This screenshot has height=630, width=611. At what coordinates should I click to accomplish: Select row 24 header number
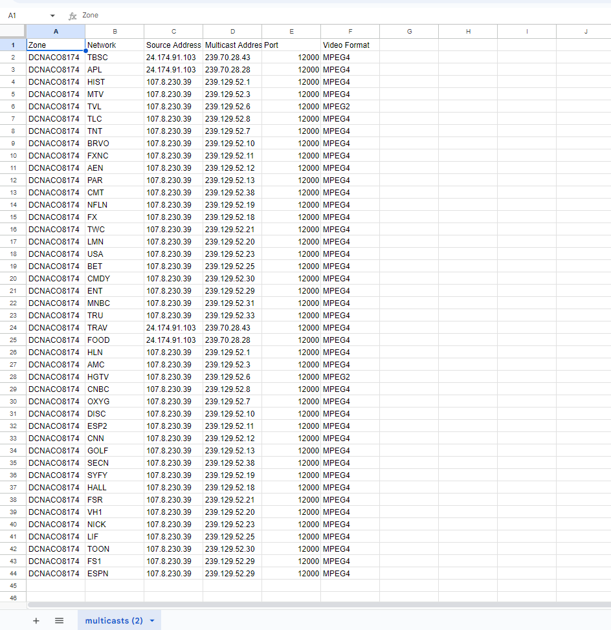click(x=13, y=328)
